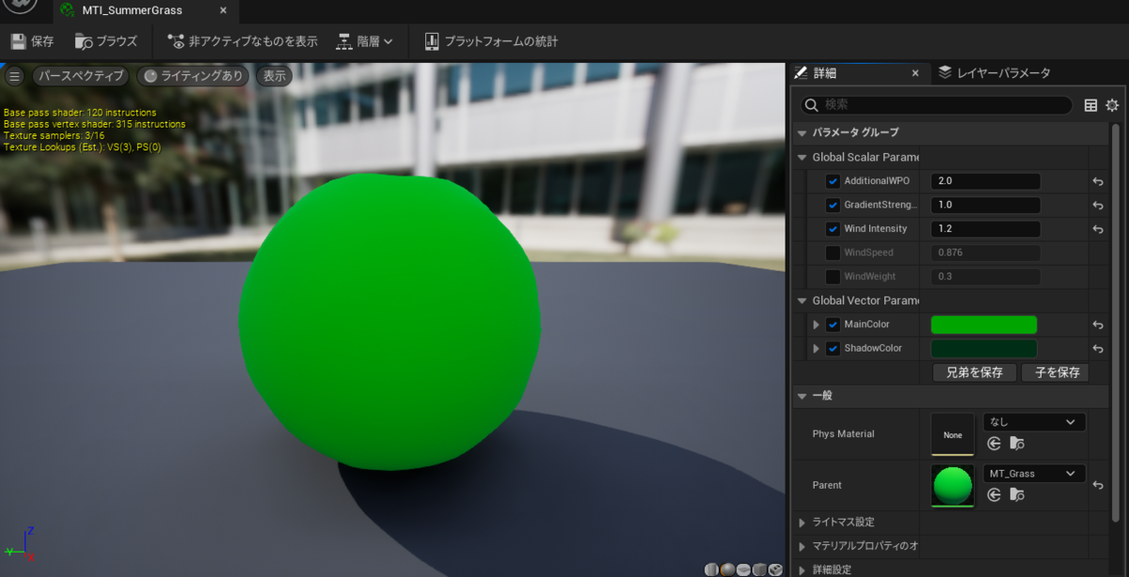This screenshot has width=1129, height=577.
Task: Close the MTI_SummerGrass tab
Action: point(223,11)
